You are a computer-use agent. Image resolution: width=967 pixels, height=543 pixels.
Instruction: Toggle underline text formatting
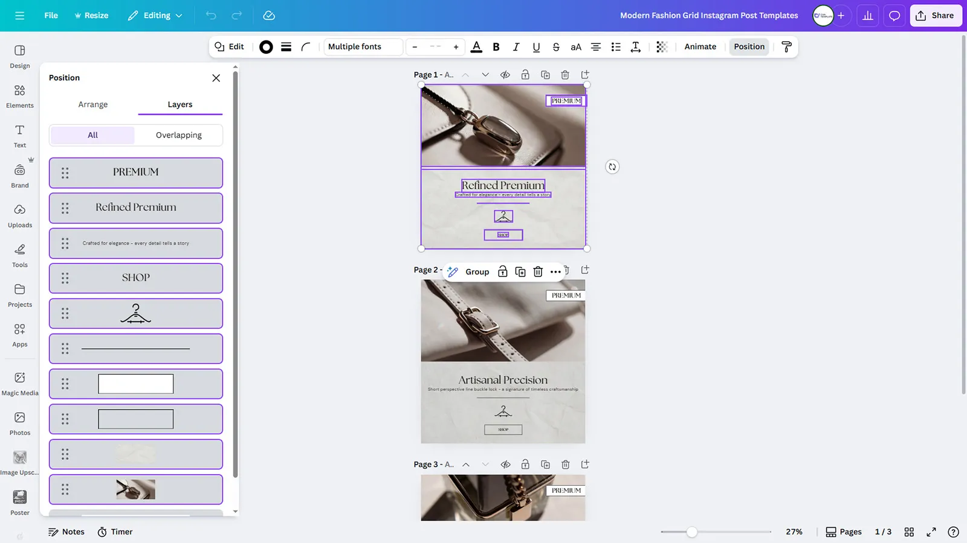click(536, 47)
